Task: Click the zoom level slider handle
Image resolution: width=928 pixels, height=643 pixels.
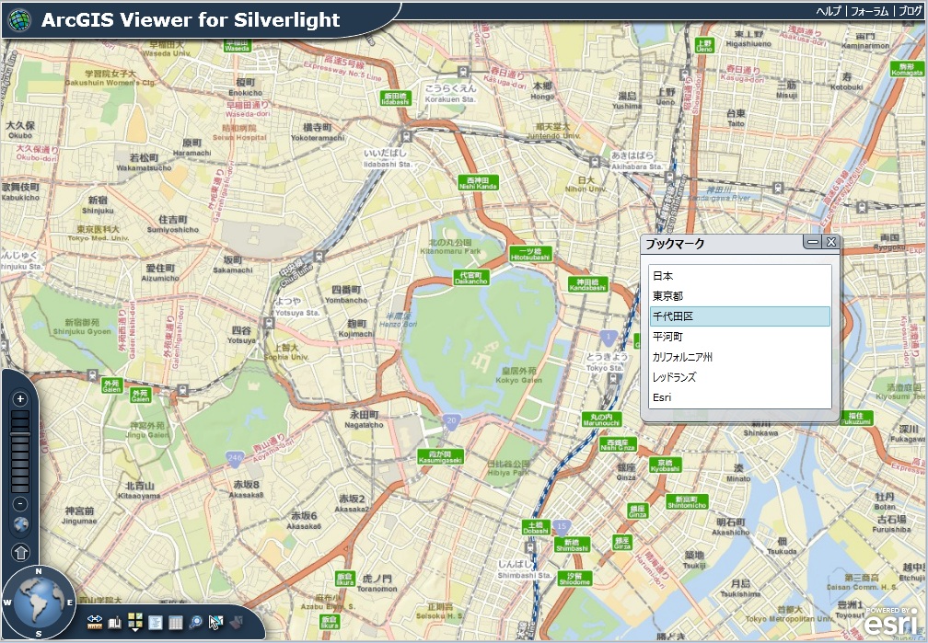Action: coord(20,435)
